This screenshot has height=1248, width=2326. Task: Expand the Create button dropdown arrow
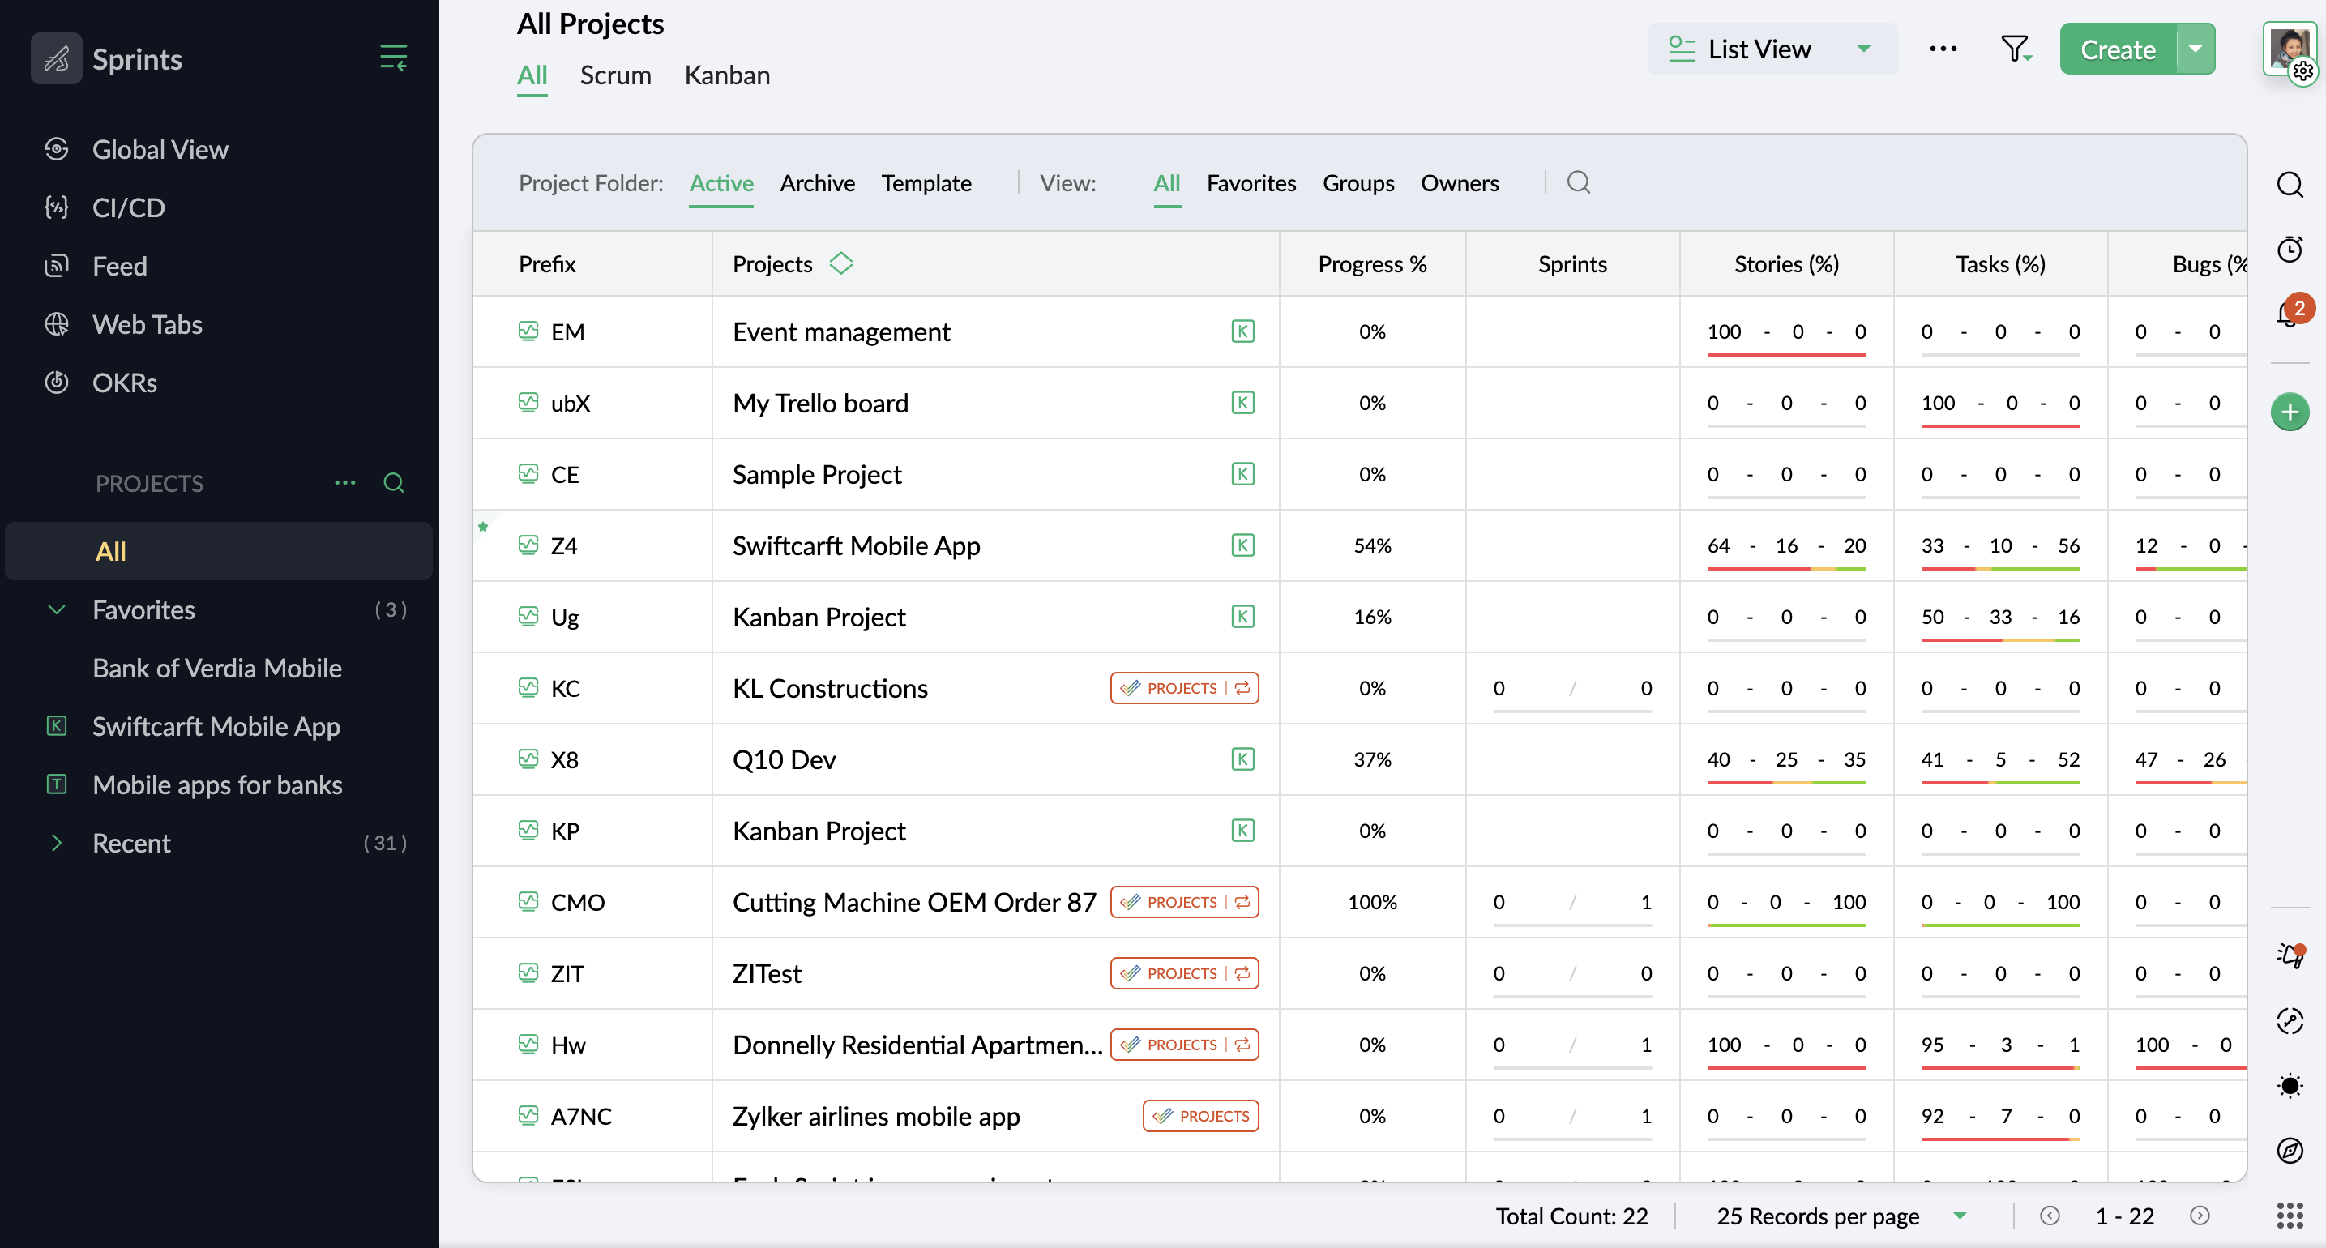coord(2196,49)
